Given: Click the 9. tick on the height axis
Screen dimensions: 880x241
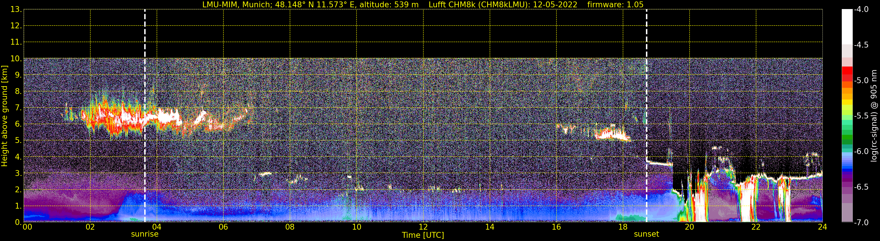Looking at the screenshot, I should [18, 75].
